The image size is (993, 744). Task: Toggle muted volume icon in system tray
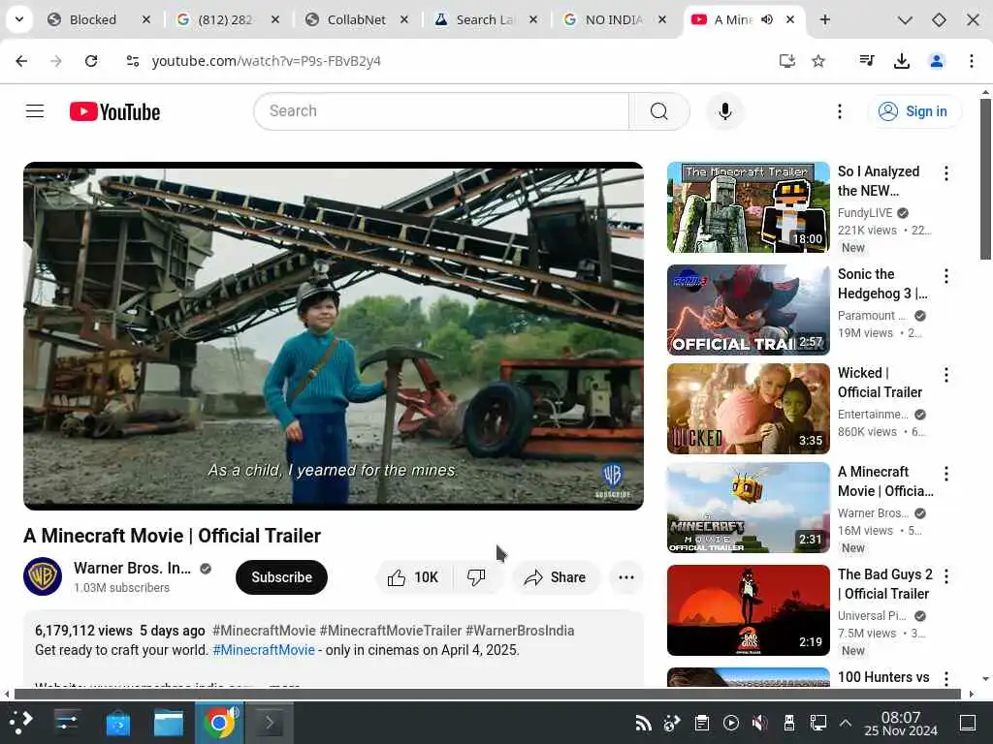tap(759, 723)
